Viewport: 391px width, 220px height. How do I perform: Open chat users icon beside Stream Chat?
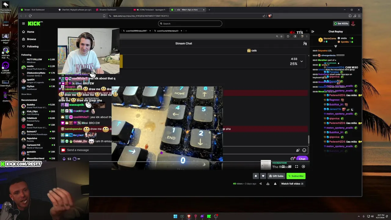pyautogui.click(x=305, y=43)
